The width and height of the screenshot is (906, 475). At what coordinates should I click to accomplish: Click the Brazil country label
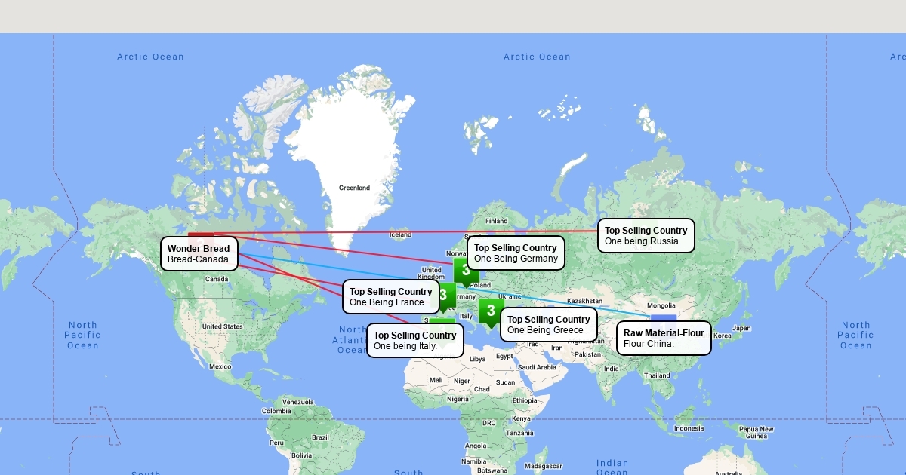(x=320, y=437)
